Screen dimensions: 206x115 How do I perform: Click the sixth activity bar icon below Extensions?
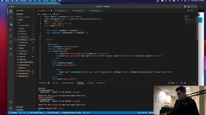tap(11, 42)
